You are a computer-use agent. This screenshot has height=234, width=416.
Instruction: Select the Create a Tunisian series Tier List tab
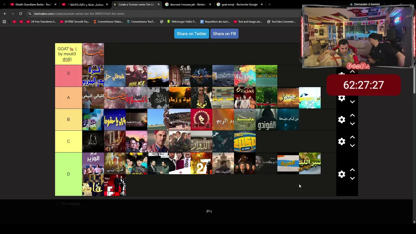pyautogui.click(x=136, y=5)
